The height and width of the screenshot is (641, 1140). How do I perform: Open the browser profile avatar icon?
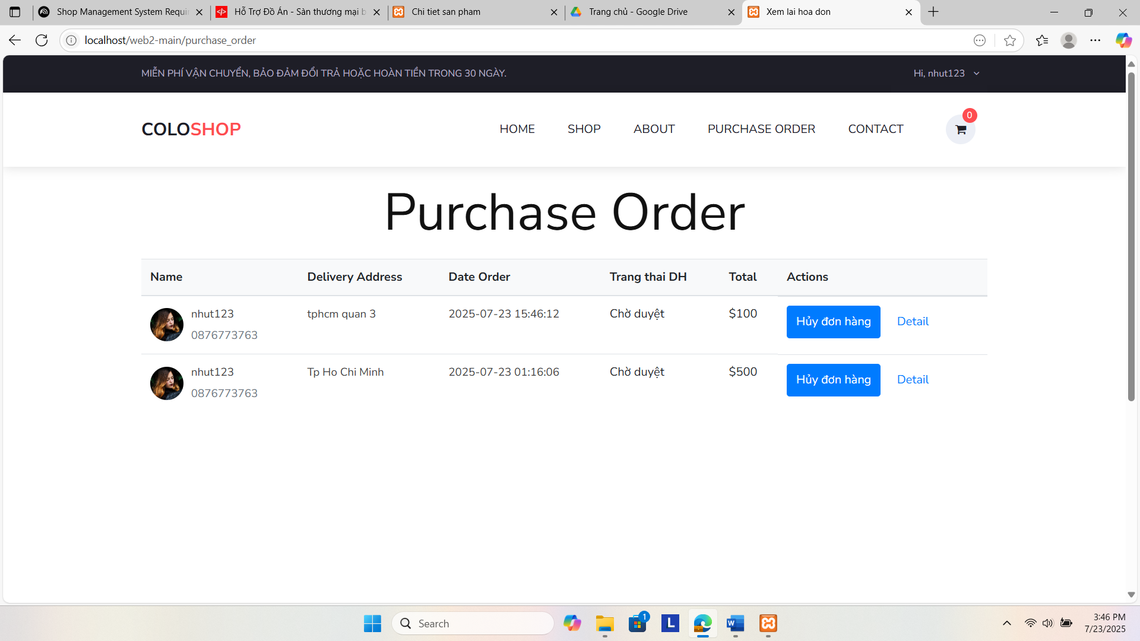[x=1068, y=40]
